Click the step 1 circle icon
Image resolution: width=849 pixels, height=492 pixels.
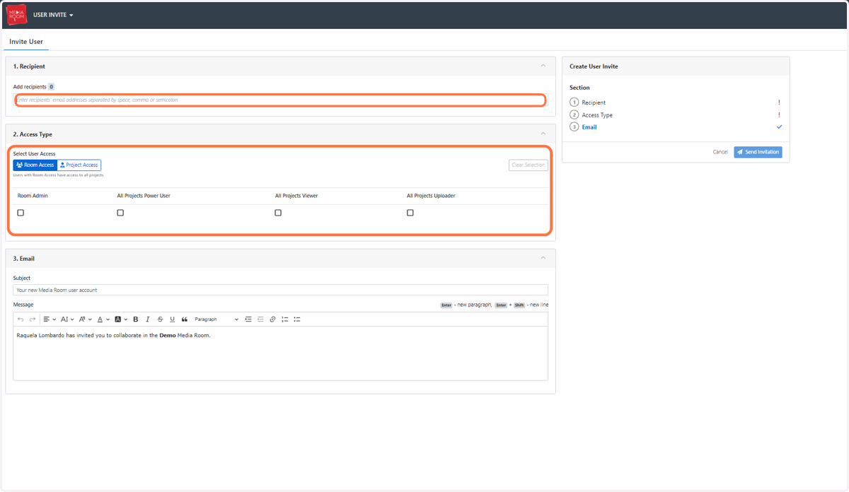click(574, 102)
